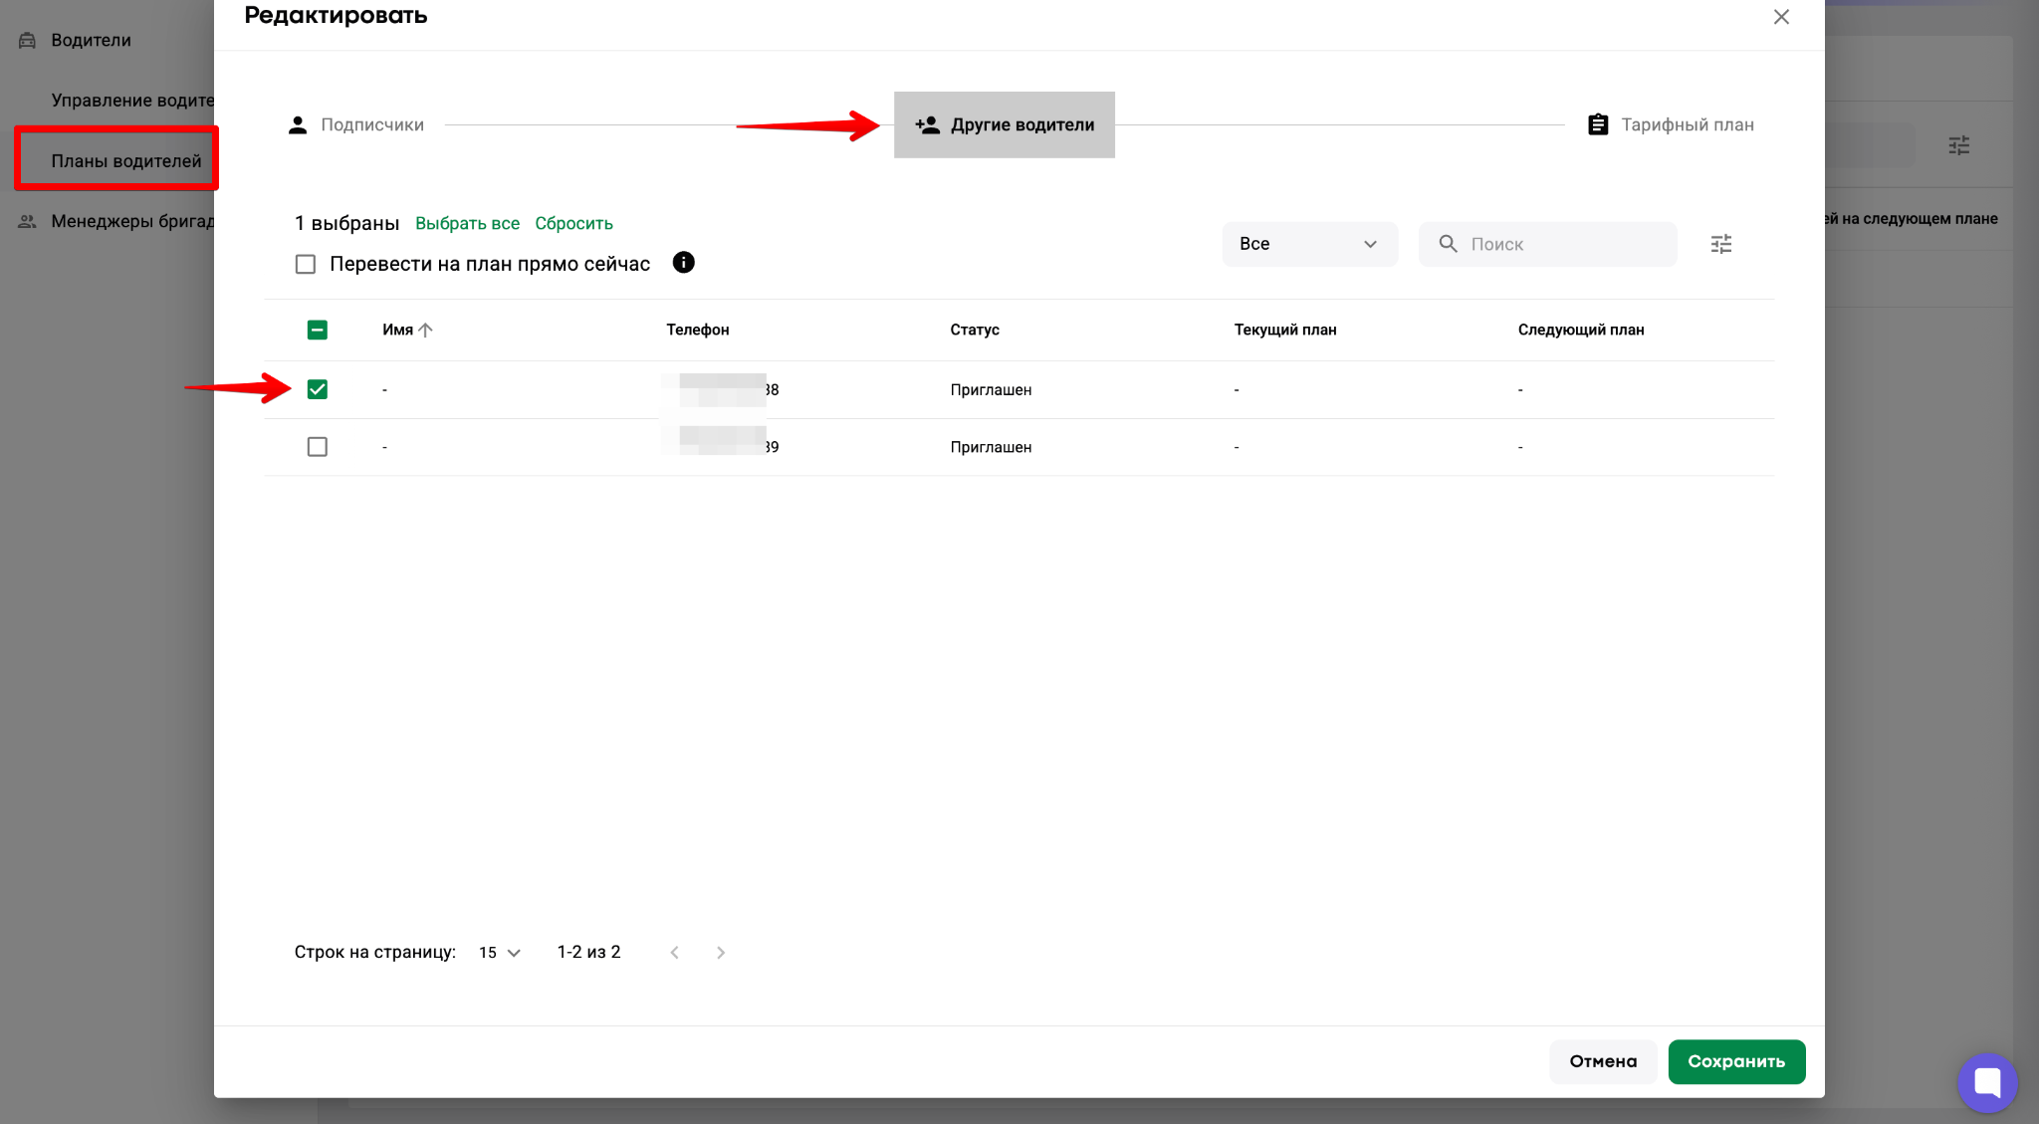Open rows per page dropdown showing 15
This screenshot has width=2039, height=1124.
point(500,953)
